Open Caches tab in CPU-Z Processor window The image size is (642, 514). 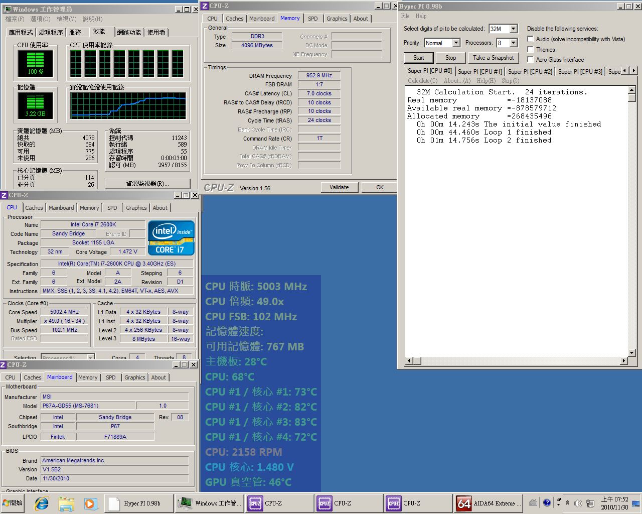coord(34,208)
